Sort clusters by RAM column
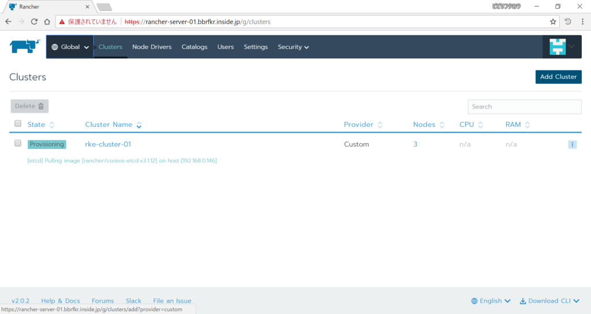Screen dimensions: 591x314 pyautogui.click(x=518, y=125)
